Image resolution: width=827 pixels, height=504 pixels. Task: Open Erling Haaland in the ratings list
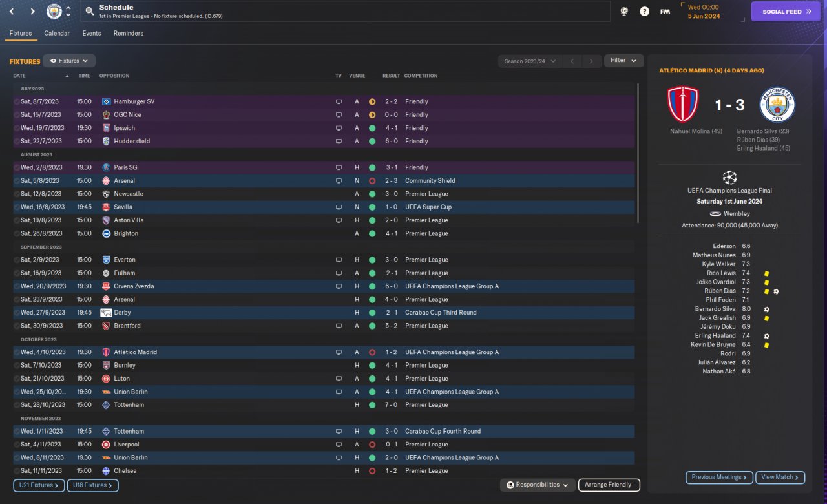(715, 336)
